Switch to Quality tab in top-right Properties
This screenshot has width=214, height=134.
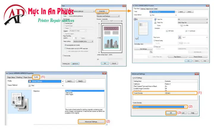(x=155, y=9)
